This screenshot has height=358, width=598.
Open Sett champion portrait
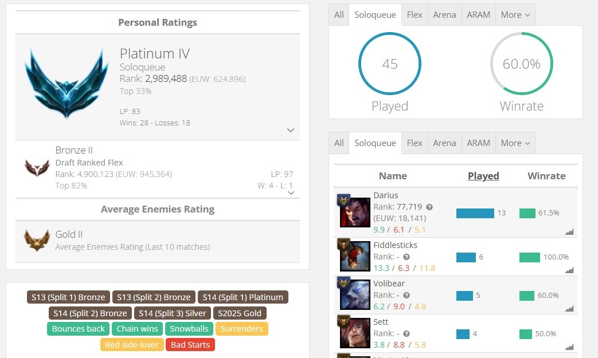[x=355, y=333]
